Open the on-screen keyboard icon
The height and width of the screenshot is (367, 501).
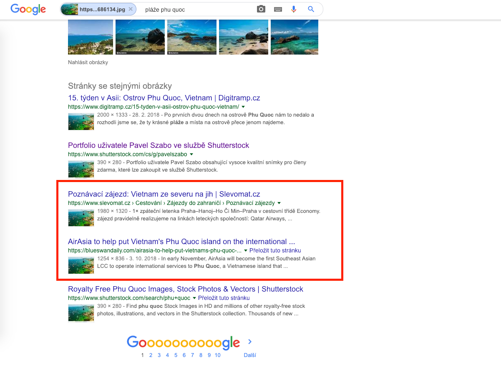coord(278,9)
